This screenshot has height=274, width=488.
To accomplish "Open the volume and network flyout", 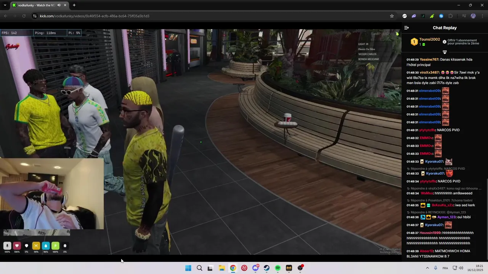I will (x=458, y=268).
